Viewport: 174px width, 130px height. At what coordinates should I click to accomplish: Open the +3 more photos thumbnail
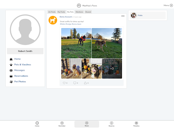pos(112,68)
